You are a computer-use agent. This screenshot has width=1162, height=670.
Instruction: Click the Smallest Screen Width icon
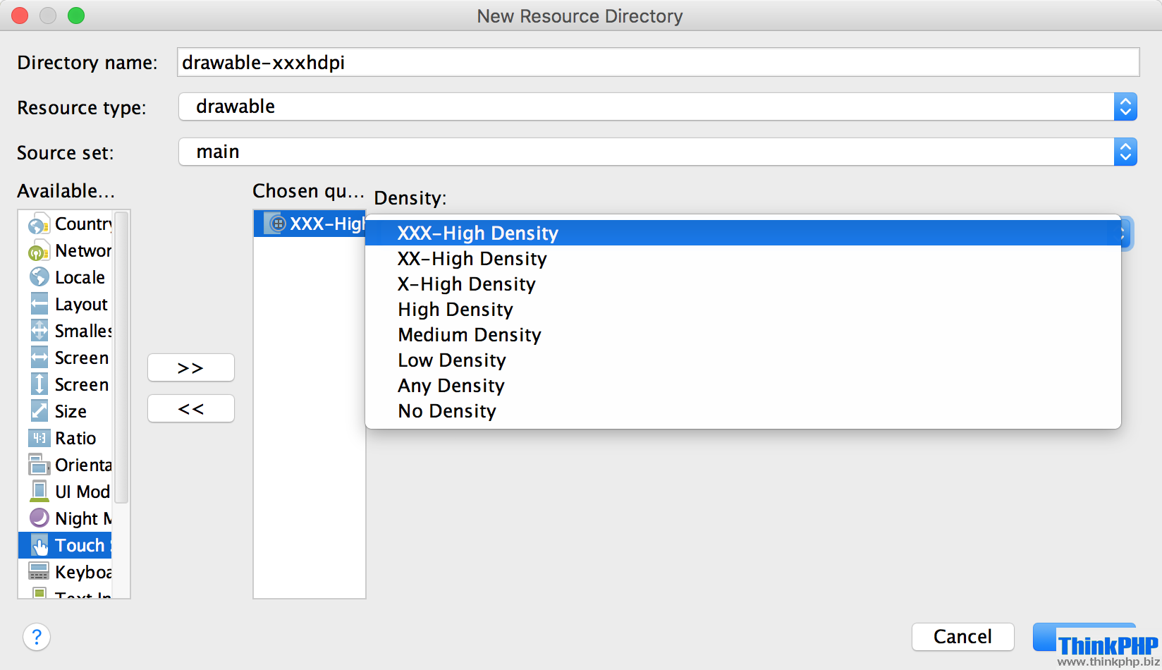click(x=39, y=331)
